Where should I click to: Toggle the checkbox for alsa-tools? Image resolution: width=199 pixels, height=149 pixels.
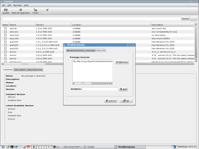pyautogui.click(x=5, y=35)
